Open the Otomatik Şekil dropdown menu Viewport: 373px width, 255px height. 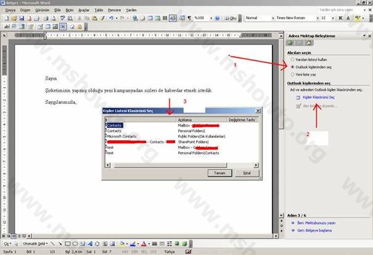pos(35,244)
